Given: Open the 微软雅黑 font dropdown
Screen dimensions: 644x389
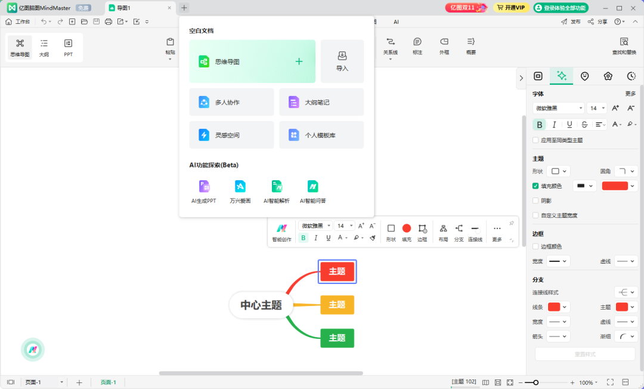Looking at the screenshot, I should click(558, 108).
